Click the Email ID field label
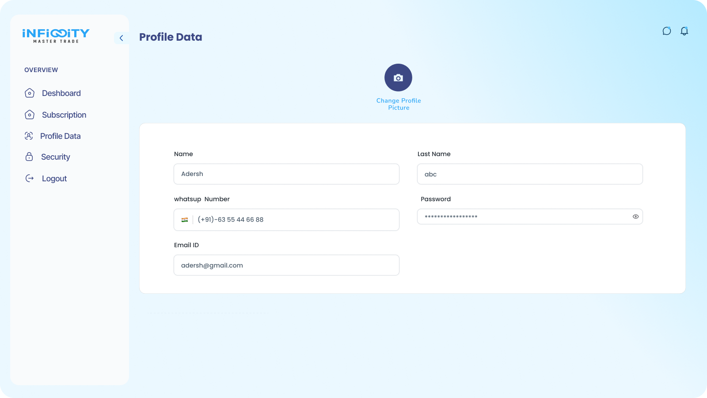 coord(186,245)
